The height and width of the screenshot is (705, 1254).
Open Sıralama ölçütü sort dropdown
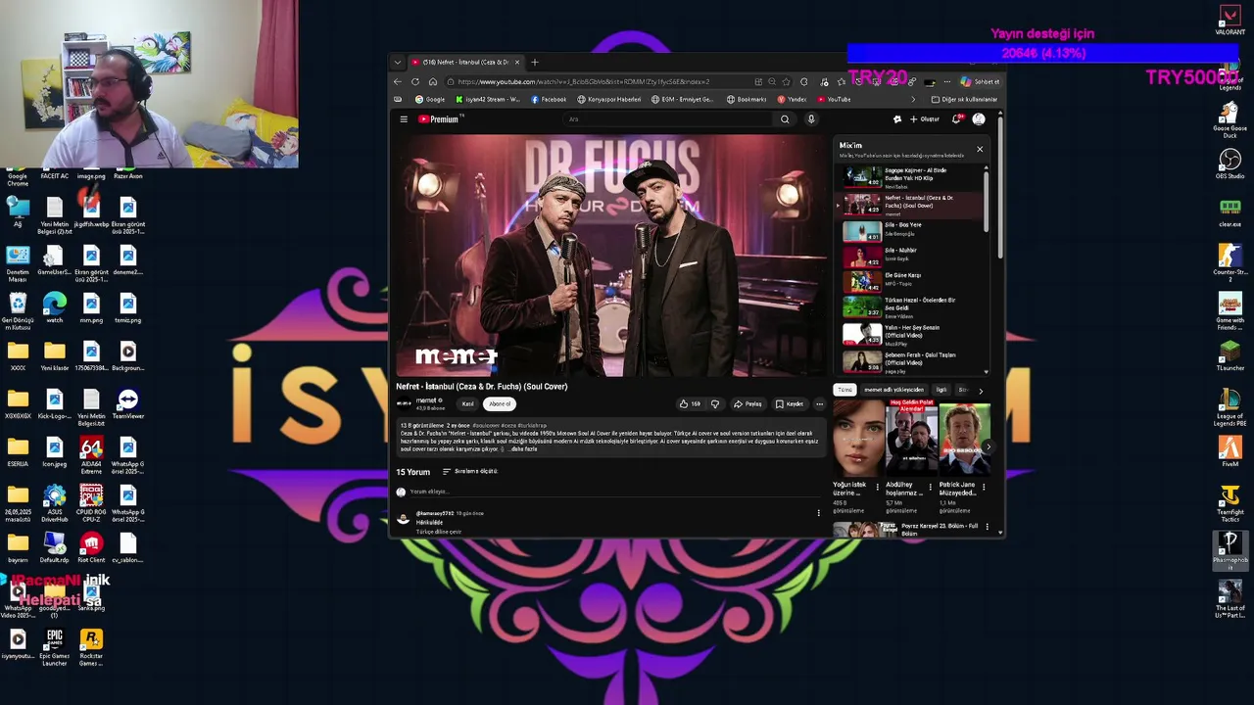pos(469,471)
